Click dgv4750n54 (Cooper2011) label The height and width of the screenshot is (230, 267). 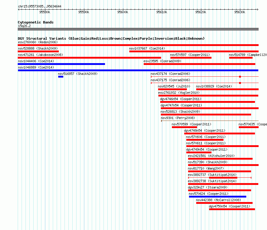pyautogui.click(x=229, y=206)
